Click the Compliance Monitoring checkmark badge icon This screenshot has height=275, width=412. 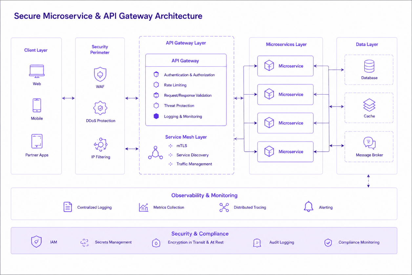click(328, 243)
